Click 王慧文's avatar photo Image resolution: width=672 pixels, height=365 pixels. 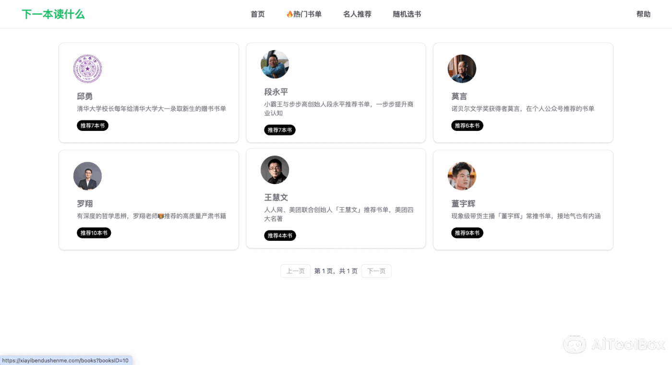(x=275, y=169)
